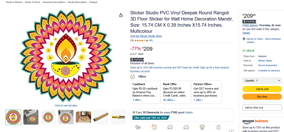Click the location pin icon near Deliver to
Screen dimensions: 284x132
(244, 39)
